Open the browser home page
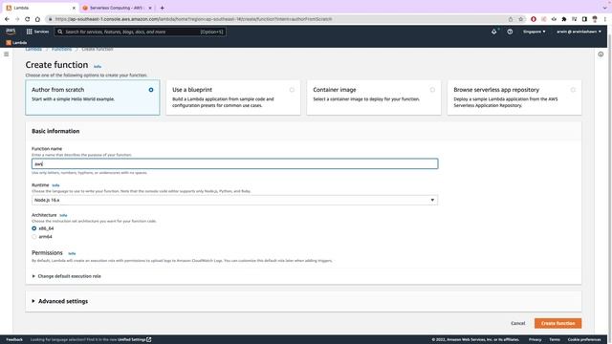 37,19
